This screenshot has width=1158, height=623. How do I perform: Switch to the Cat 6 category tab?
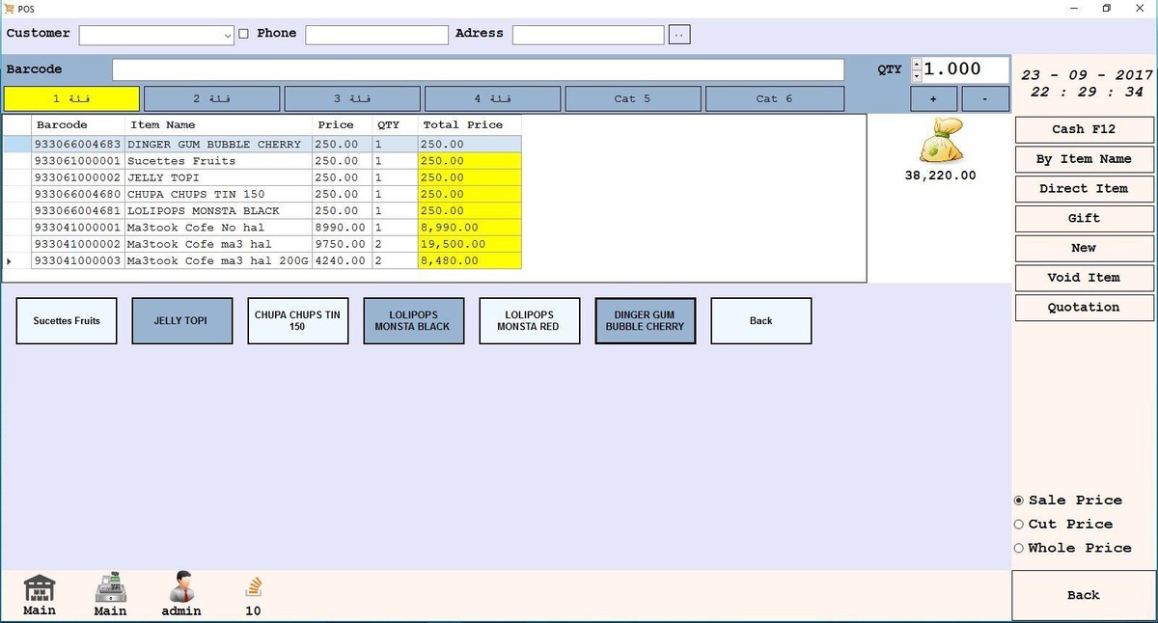[x=774, y=98]
